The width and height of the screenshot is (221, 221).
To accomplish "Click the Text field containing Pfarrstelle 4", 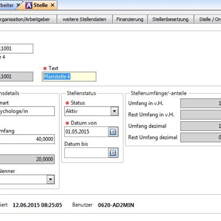I will 69,77.
